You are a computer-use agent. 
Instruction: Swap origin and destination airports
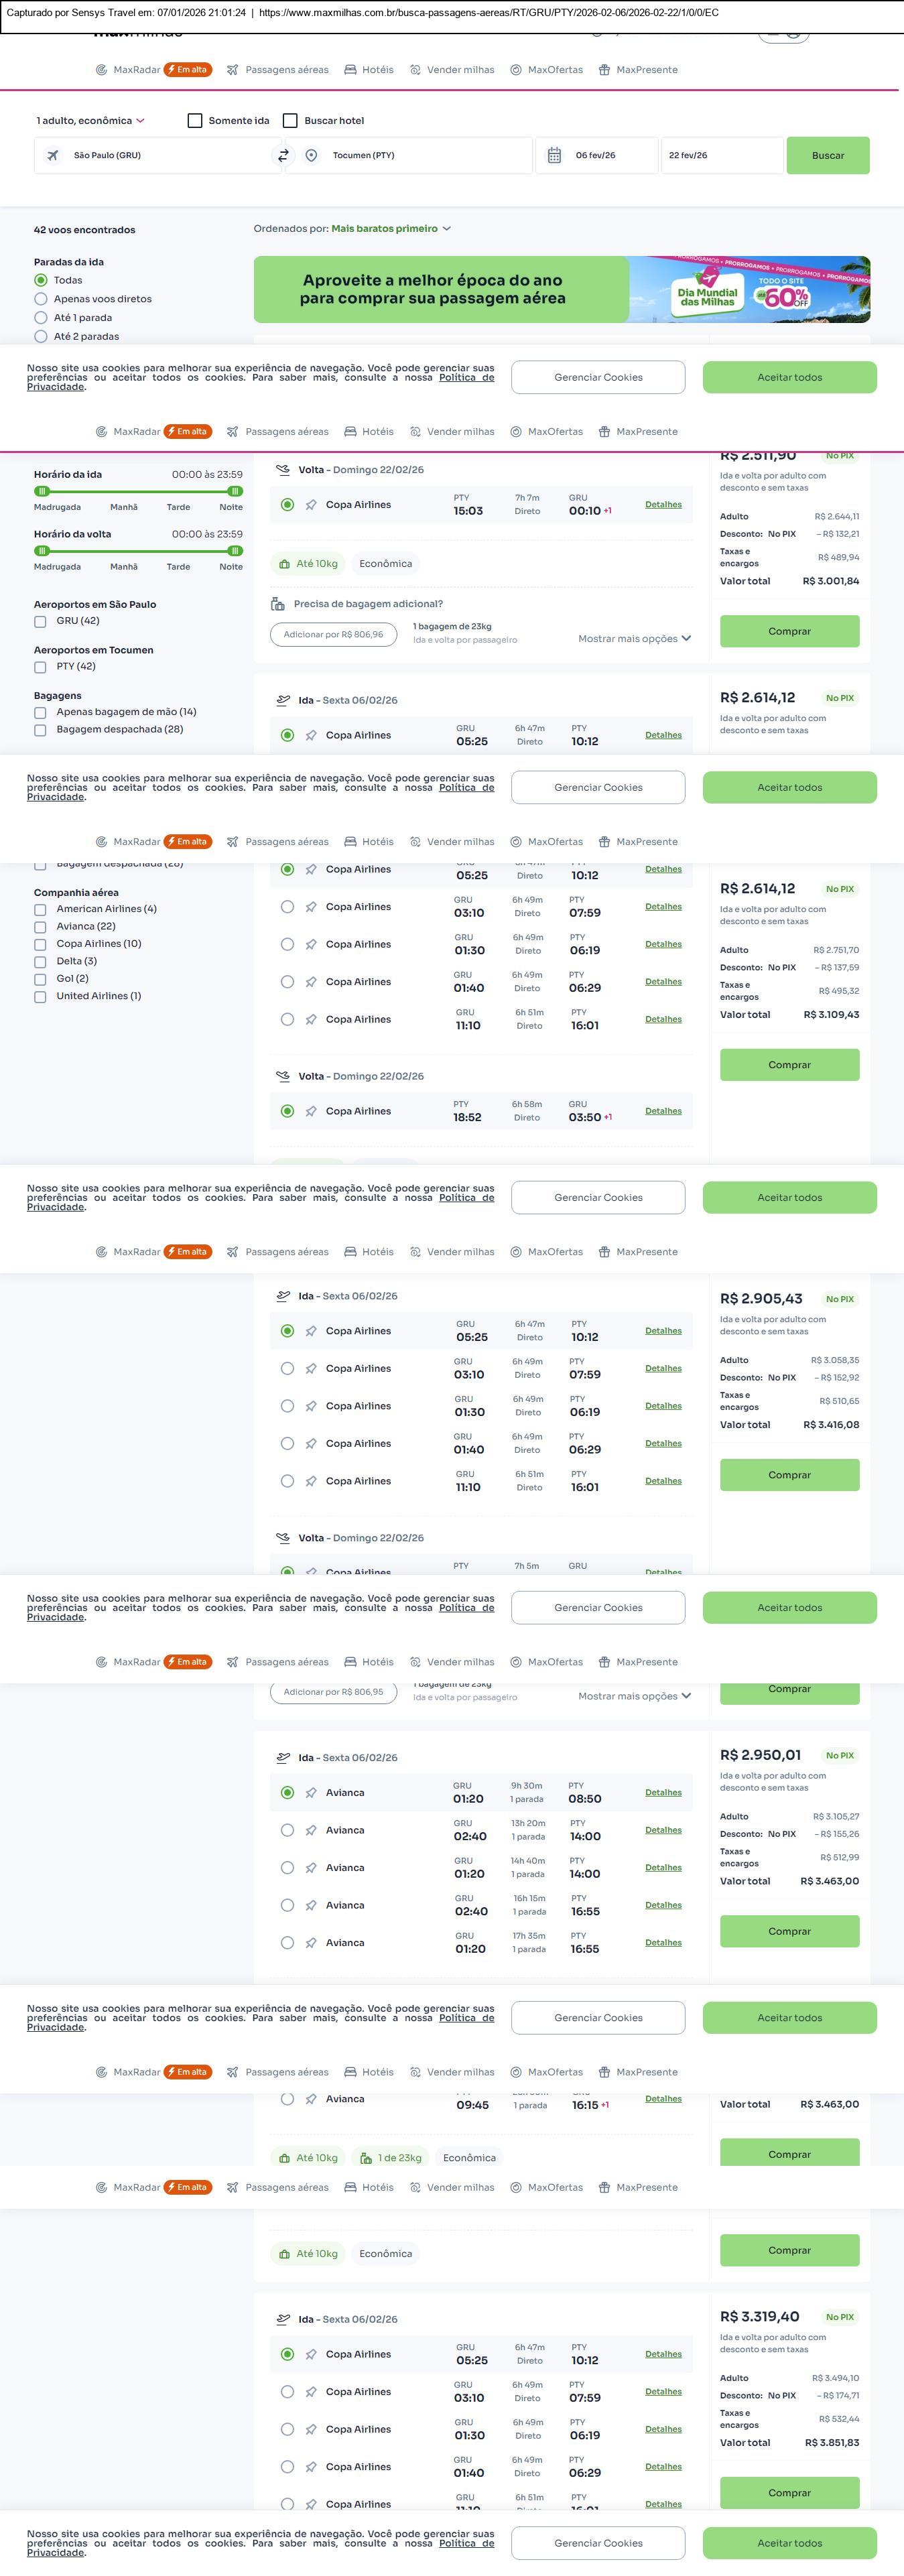283,155
